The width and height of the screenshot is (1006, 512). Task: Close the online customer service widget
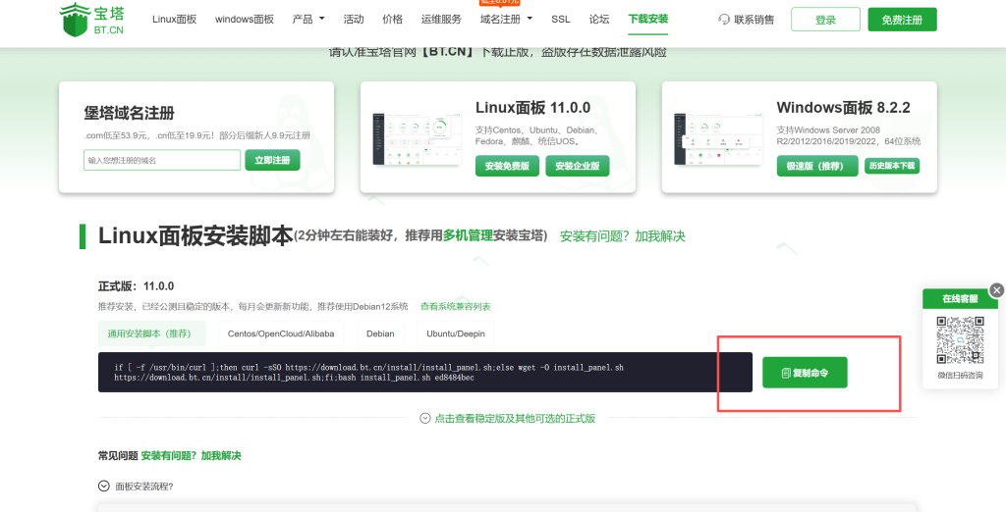pyautogui.click(x=996, y=290)
